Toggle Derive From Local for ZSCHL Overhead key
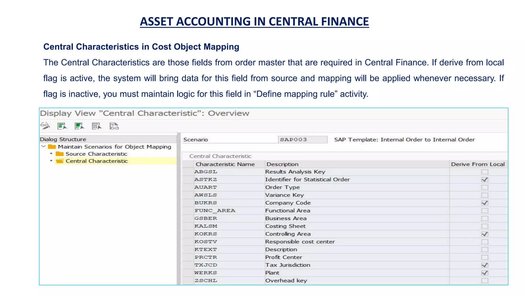The height and width of the screenshot is (295, 525). 484,280
